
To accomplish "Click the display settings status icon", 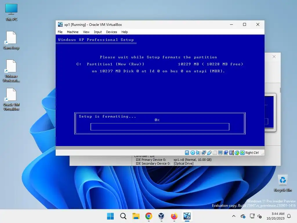I will (220, 153).
